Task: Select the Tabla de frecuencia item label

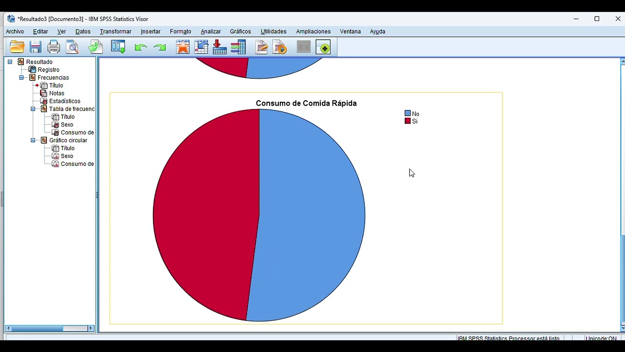Action: click(72, 109)
